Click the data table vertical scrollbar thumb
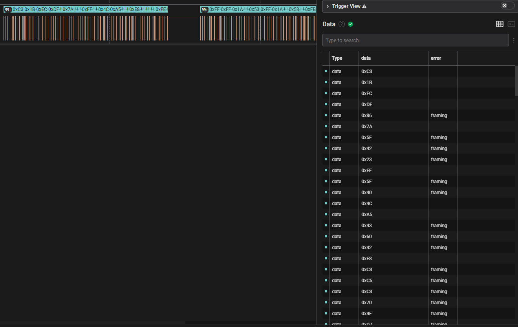The height and width of the screenshot is (327, 518). (516, 81)
